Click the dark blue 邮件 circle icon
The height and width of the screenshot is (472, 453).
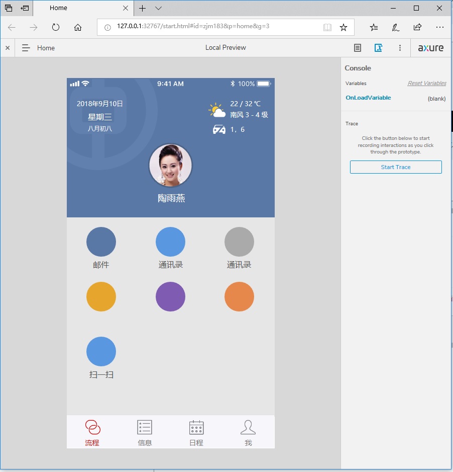101,242
